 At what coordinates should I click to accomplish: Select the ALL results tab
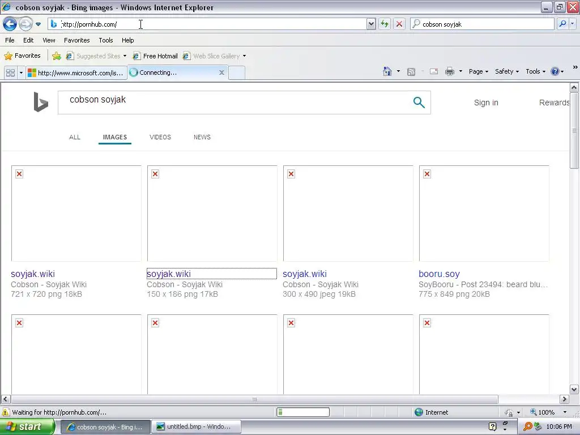pyautogui.click(x=75, y=137)
